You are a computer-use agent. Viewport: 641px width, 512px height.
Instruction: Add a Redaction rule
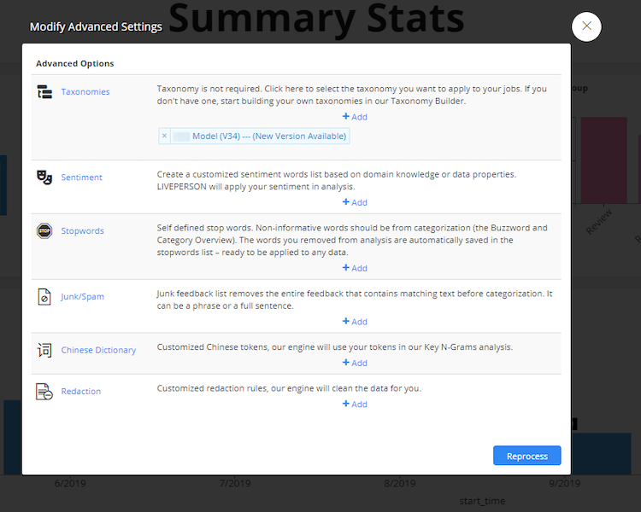point(355,404)
